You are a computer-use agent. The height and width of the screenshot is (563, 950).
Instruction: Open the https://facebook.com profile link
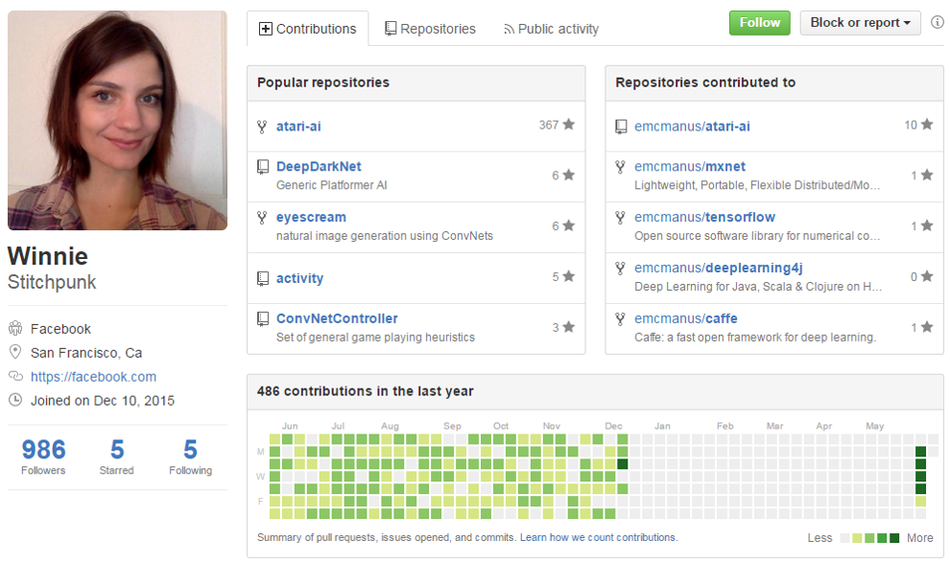pyautogui.click(x=93, y=377)
